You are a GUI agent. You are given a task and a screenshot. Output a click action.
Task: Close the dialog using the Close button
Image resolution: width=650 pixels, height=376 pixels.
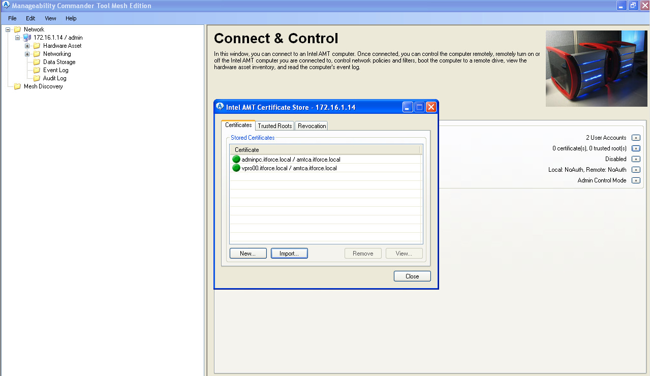click(x=412, y=276)
